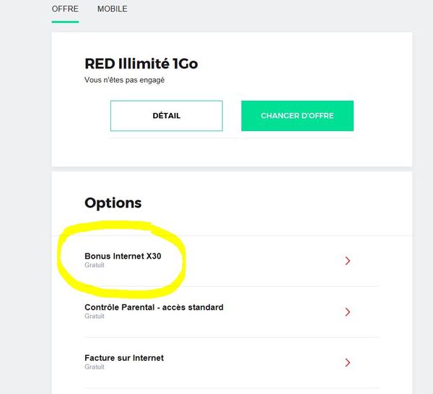Click empty space beside Bonus Internet row
This screenshot has width=433, height=394.
pos(267,261)
